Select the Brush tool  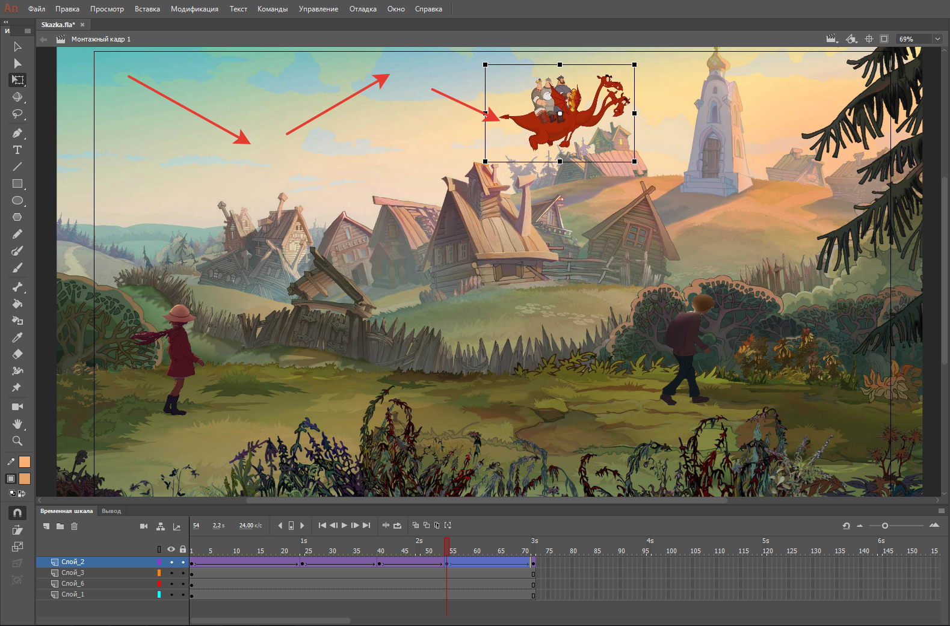(17, 268)
